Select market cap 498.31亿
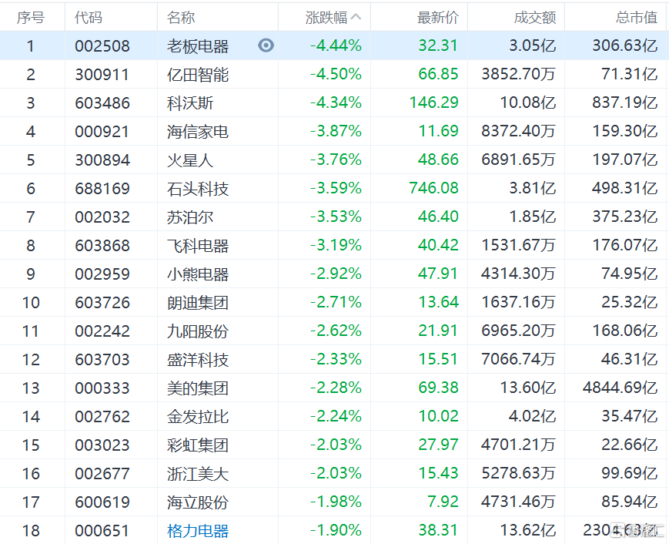669x544 pixels. [625, 188]
